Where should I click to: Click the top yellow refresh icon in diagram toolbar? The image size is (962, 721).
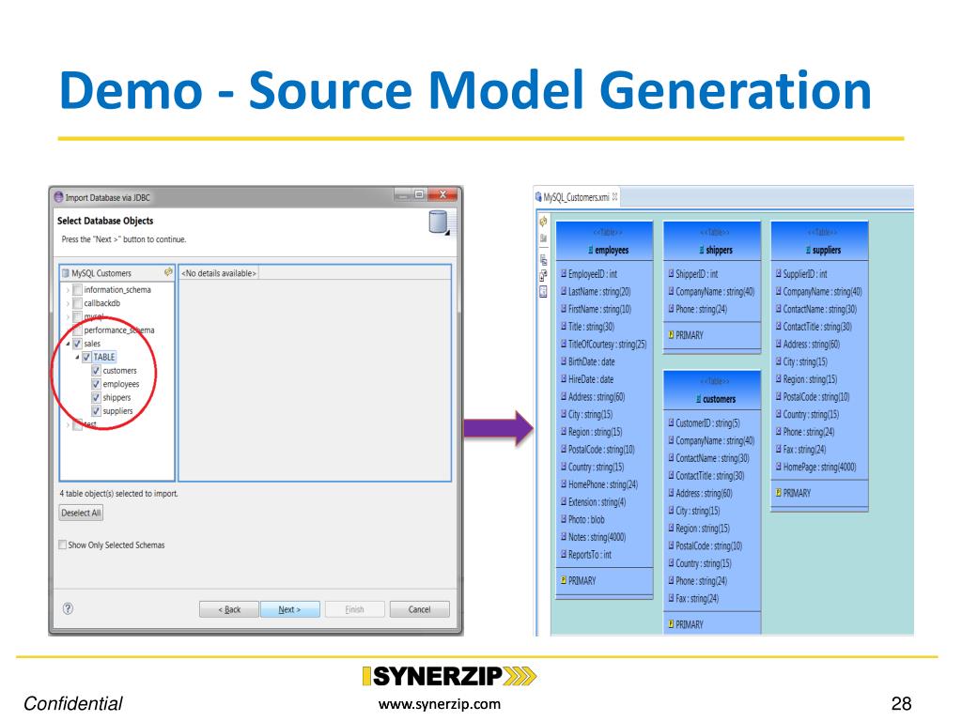[543, 222]
